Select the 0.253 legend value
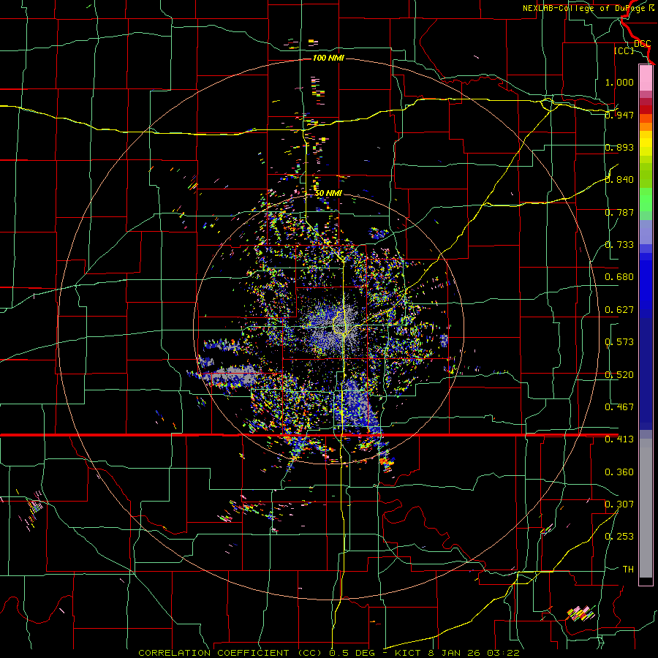This screenshot has height=658, width=658. [x=619, y=537]
